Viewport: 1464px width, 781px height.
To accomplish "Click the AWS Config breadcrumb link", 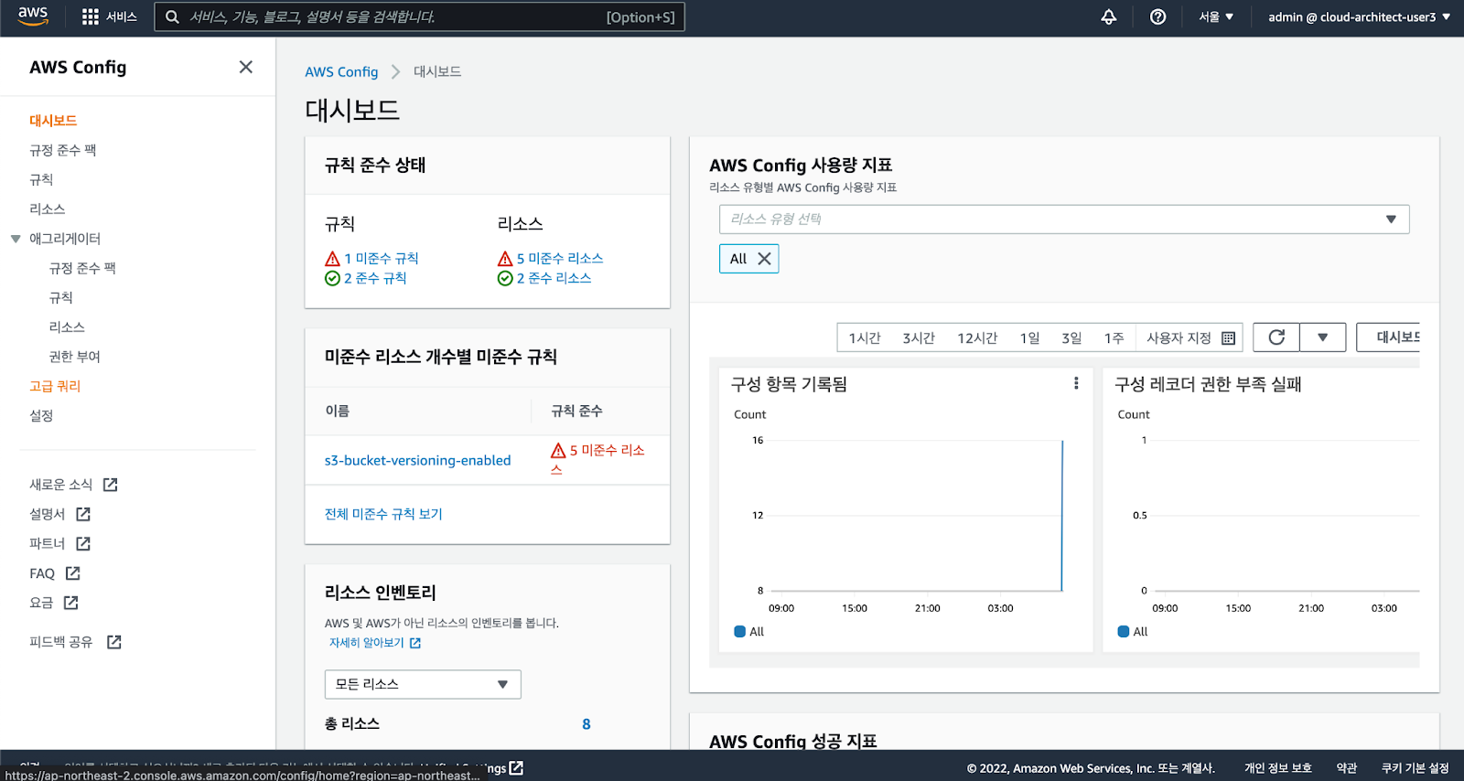I will click(341, 71).
